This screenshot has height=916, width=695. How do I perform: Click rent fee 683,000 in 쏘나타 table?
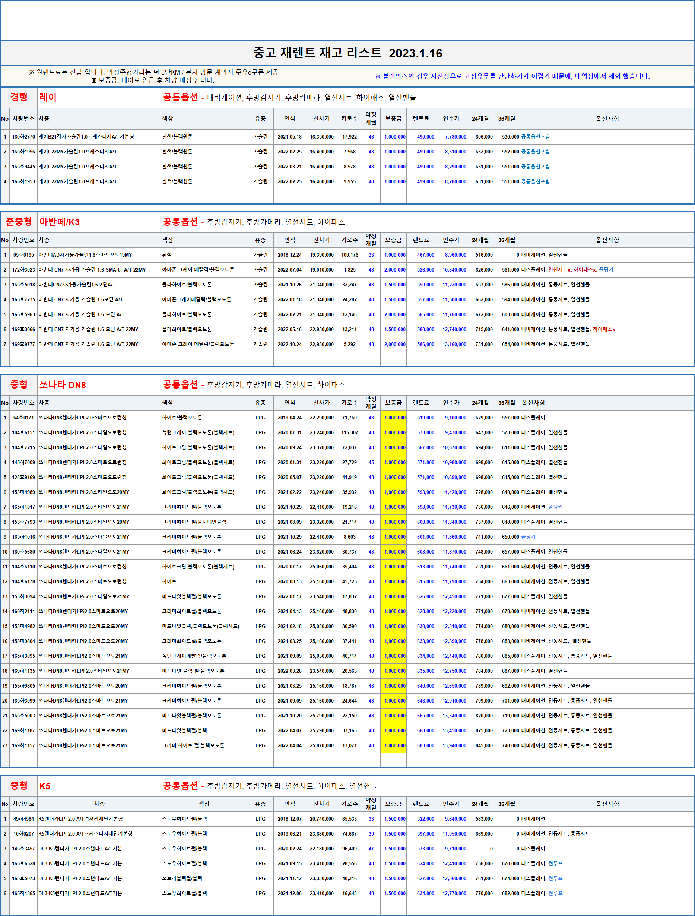click(x=425, y=745)
